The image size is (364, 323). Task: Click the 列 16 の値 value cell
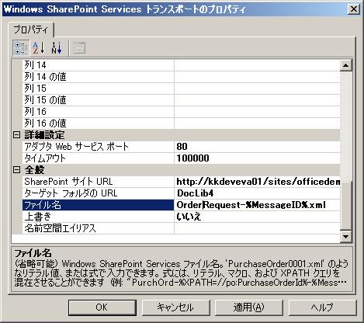257,123
